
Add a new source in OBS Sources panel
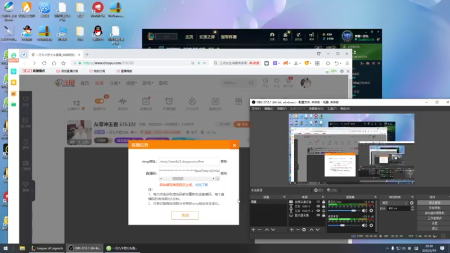(x=291, y=230)
